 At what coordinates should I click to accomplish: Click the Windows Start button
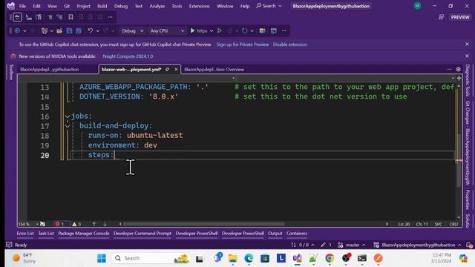pos(102,258)
